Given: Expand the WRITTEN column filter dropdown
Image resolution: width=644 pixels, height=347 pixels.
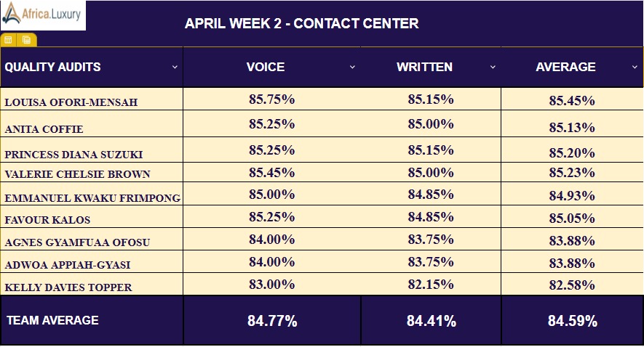Looking at the screenshot, I should tap(493, 67).
